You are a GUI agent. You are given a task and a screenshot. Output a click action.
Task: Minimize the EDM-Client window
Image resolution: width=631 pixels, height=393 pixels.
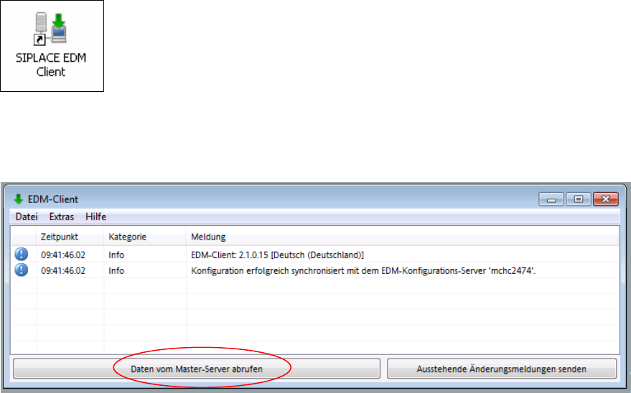pyautogui.click(x=551, y=199)
